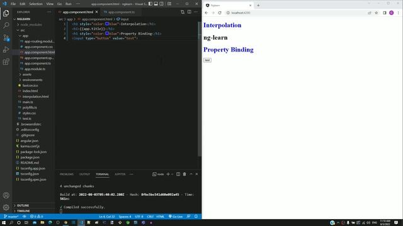Screen dimensions: 403x226
Task: Click blue color swatch on line 1
Action: click(107, 24)
